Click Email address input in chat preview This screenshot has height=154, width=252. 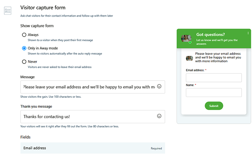[214, 78]
